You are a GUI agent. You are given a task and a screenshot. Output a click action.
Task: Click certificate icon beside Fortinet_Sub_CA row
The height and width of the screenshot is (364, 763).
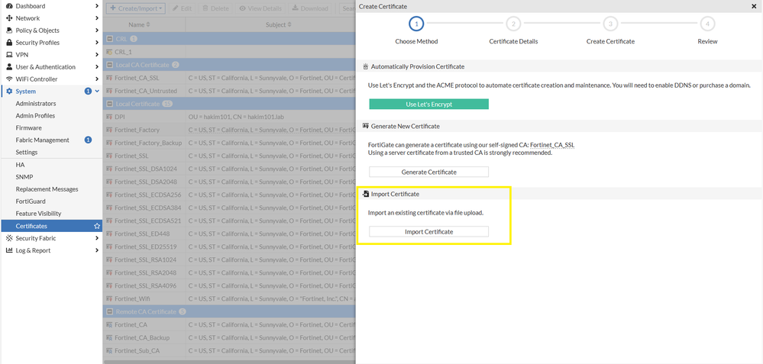[109, 350]
